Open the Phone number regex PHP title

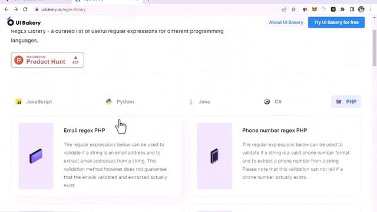tap(275, 130)
